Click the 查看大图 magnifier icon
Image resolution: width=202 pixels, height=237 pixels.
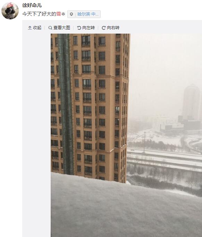pos(50,28)
